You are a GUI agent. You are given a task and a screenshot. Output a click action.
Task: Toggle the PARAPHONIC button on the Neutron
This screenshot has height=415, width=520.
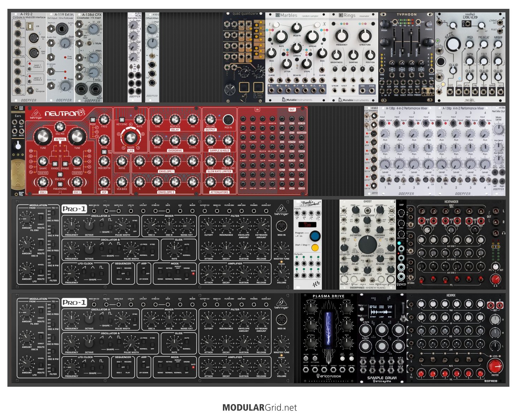(60, 185)
